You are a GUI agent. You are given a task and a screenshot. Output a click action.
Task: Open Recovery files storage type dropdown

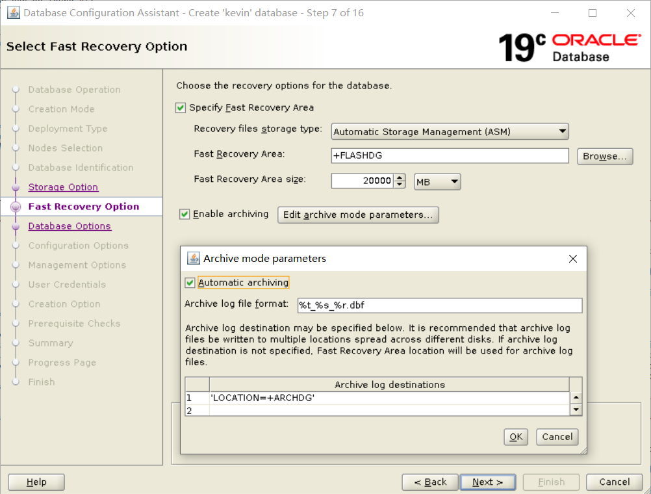coord(450,132)
